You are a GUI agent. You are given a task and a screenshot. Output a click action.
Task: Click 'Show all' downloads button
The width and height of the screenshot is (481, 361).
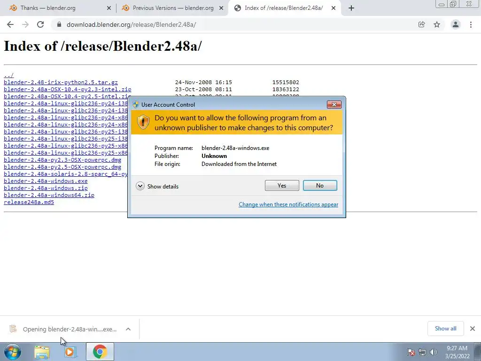(445, 329)
